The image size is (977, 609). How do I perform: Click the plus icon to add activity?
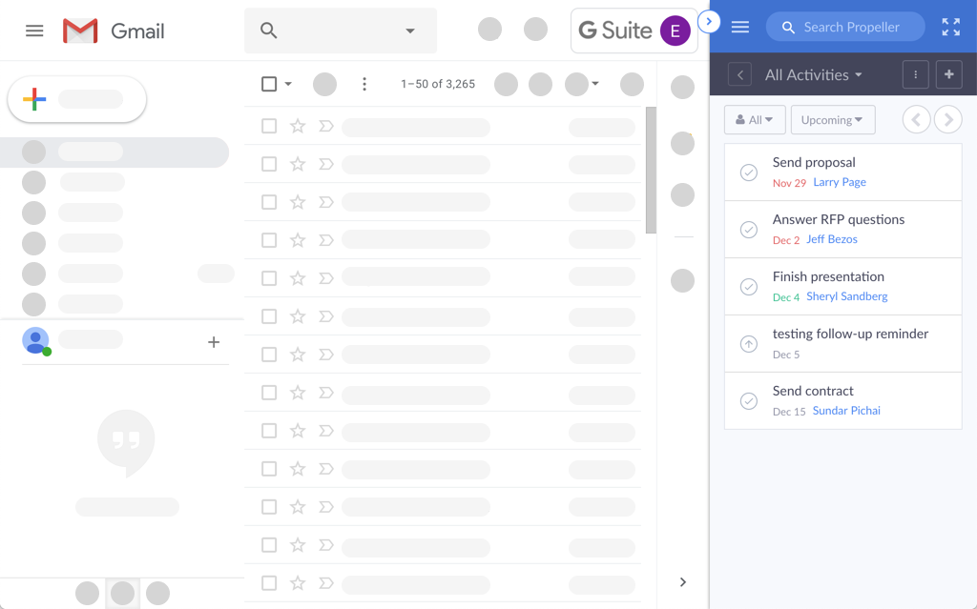click(x=948, y=74)
